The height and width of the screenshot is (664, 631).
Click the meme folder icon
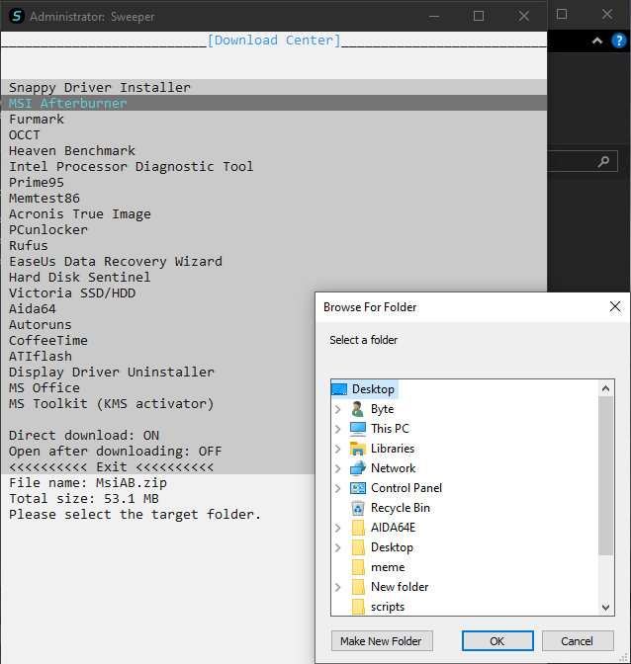point(358,567)
